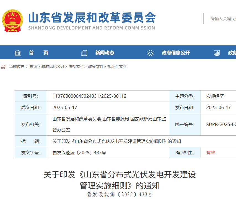Click the red location marker icon in breadcrumb row
236x199 pixels.
pos(3,66)
